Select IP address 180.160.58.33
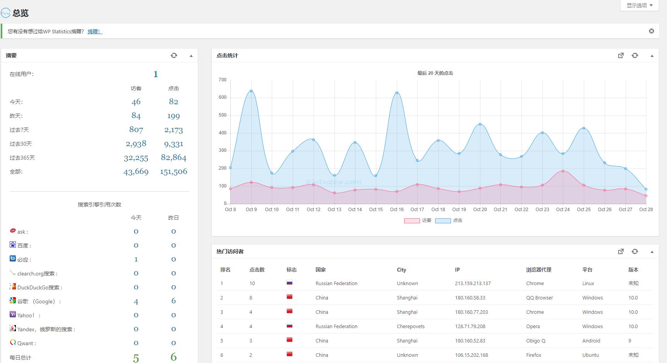The height and width of the screenshot is (363, 667). pyautogui.click(x=470, y=298)
